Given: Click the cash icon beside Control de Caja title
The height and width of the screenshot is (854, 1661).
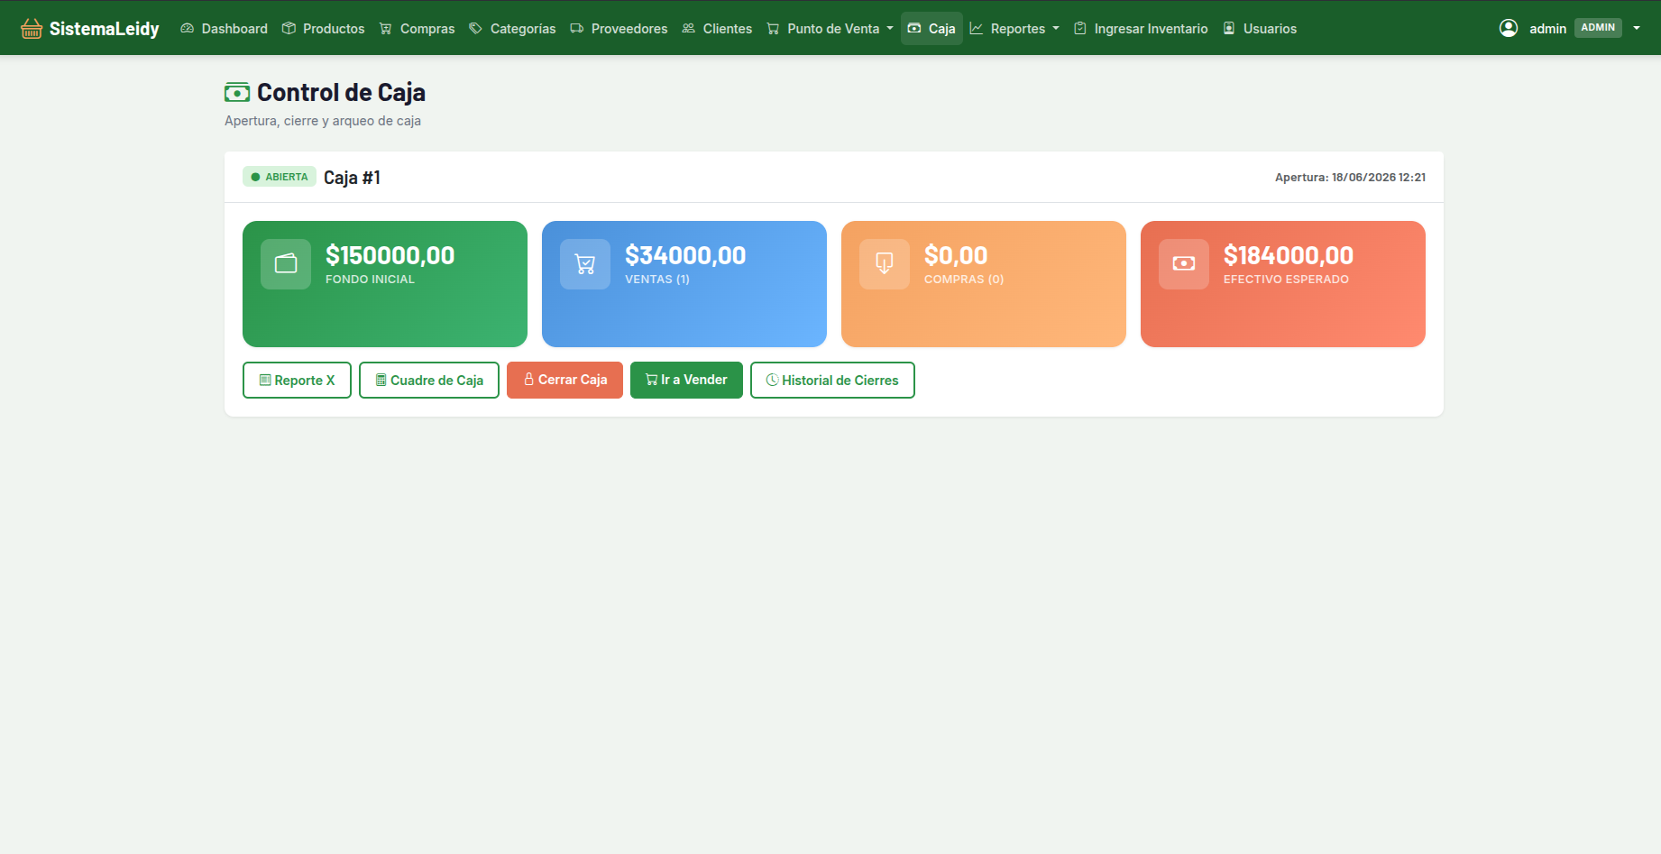Looking at the screenshot, I should (x=237, y=92).
